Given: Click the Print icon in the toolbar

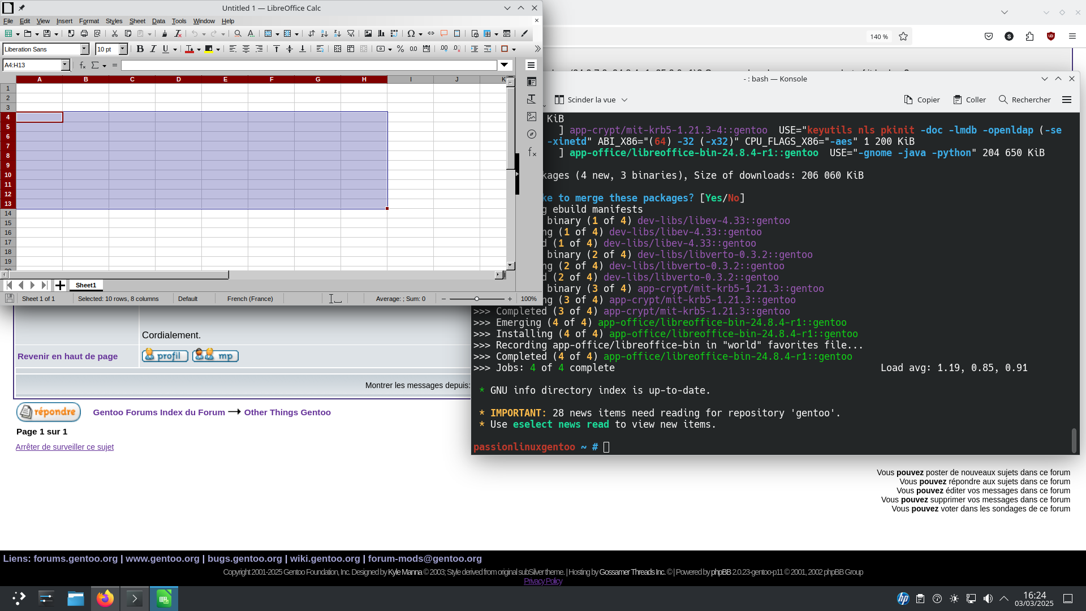Looking at the screenshot, I should (84, 34).
